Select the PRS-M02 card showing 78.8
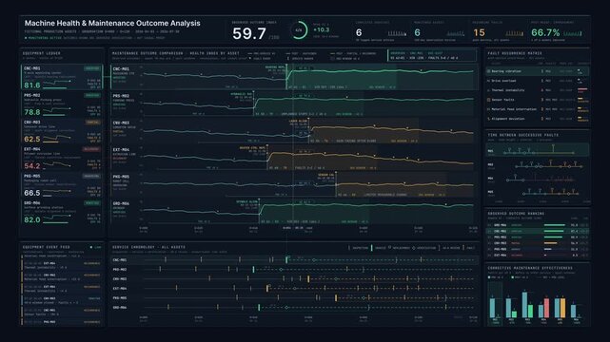610x342 pixels. pyautogui.click(x=62, y=104)
